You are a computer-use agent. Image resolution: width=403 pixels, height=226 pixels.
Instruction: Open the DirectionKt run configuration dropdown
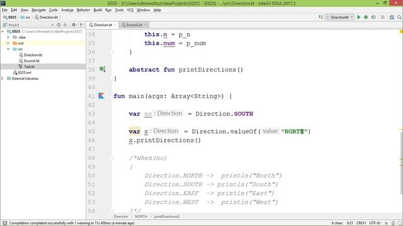click(340, 17)
